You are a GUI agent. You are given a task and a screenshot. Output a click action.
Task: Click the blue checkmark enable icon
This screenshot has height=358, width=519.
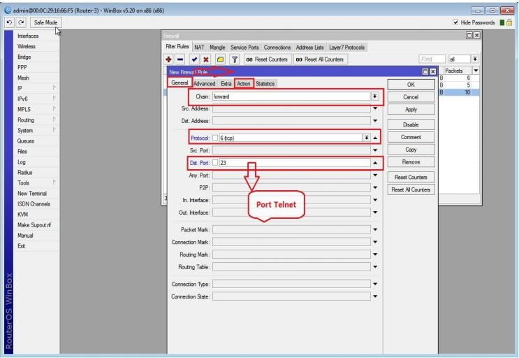pyautogui.click(x=194, y=59)
